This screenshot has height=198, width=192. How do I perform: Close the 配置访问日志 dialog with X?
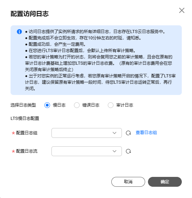click(x=182, y=10)
